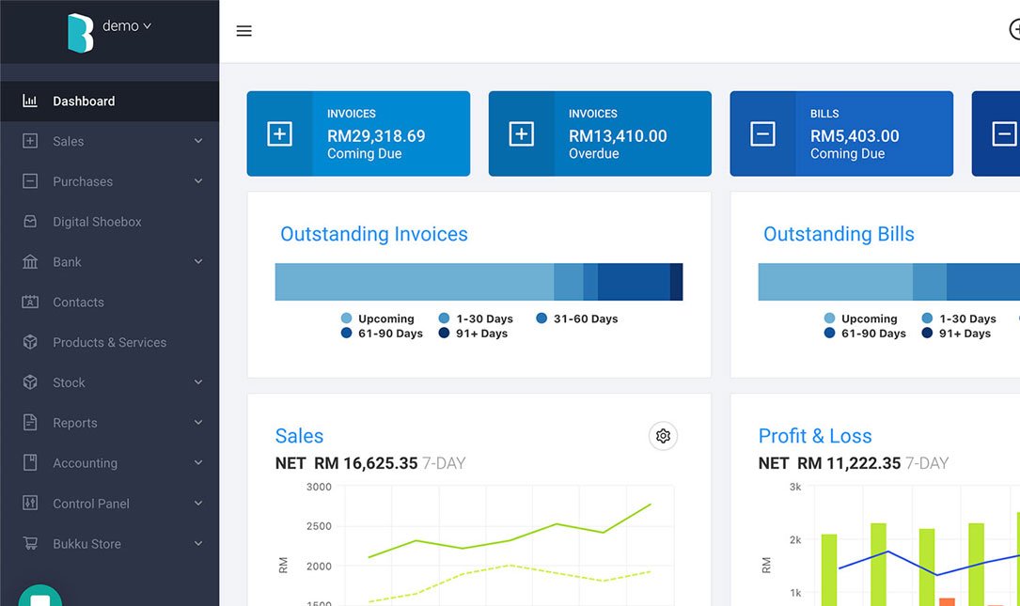Open the Dashboard menu item
Viewport: 1020px width, 606px height.
point(109,101)
